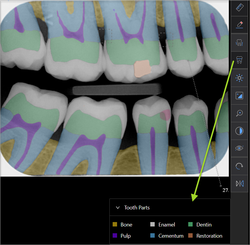The height and width of the screenshot is (245, 250).
Task: Collapse the Tooth Parts legend panel
Action: [118, 208]
